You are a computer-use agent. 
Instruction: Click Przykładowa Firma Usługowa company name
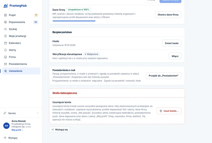[x=21, y=125]
